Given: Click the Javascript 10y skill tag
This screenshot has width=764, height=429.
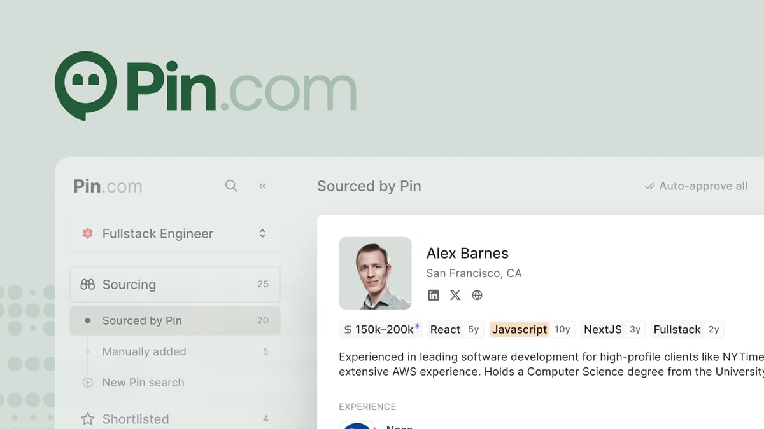Looking at the screenshot, I should coord(532,329).
